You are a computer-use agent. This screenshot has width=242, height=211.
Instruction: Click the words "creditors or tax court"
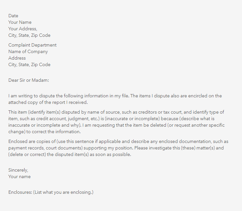click(x=168, y=112)
